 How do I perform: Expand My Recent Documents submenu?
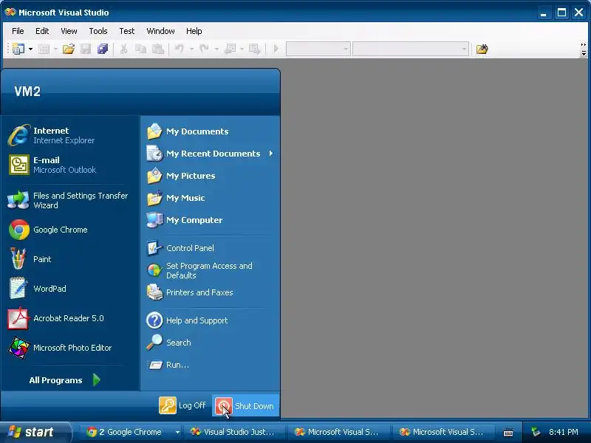(210, 154)
